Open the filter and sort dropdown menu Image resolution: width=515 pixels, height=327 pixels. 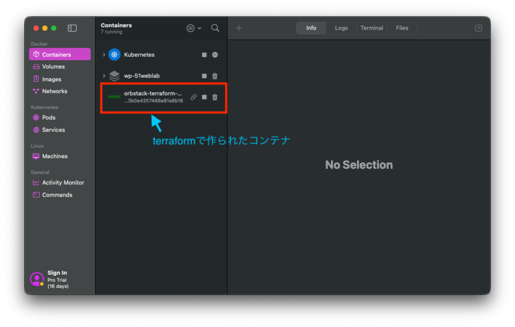(x=194, y=28)
